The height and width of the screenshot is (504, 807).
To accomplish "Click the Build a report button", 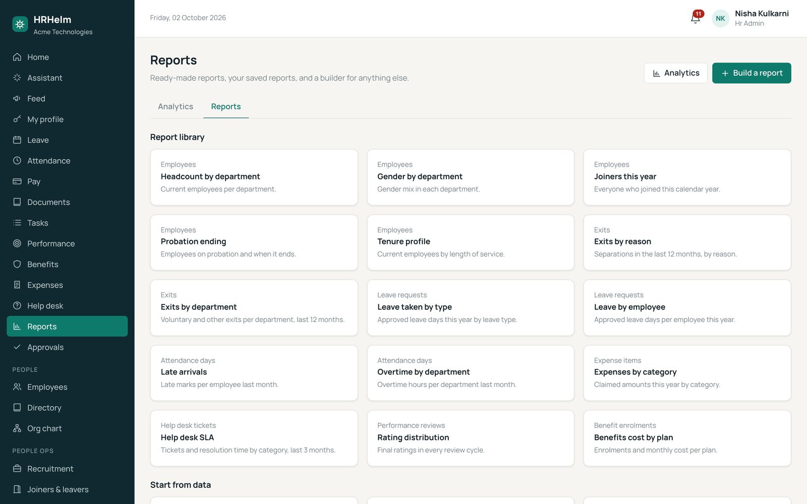I will (752, 73).
